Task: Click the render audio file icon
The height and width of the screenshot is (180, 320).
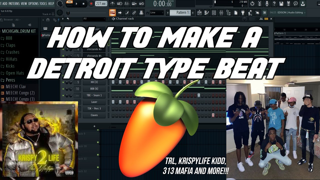Action: pos(289,3)
